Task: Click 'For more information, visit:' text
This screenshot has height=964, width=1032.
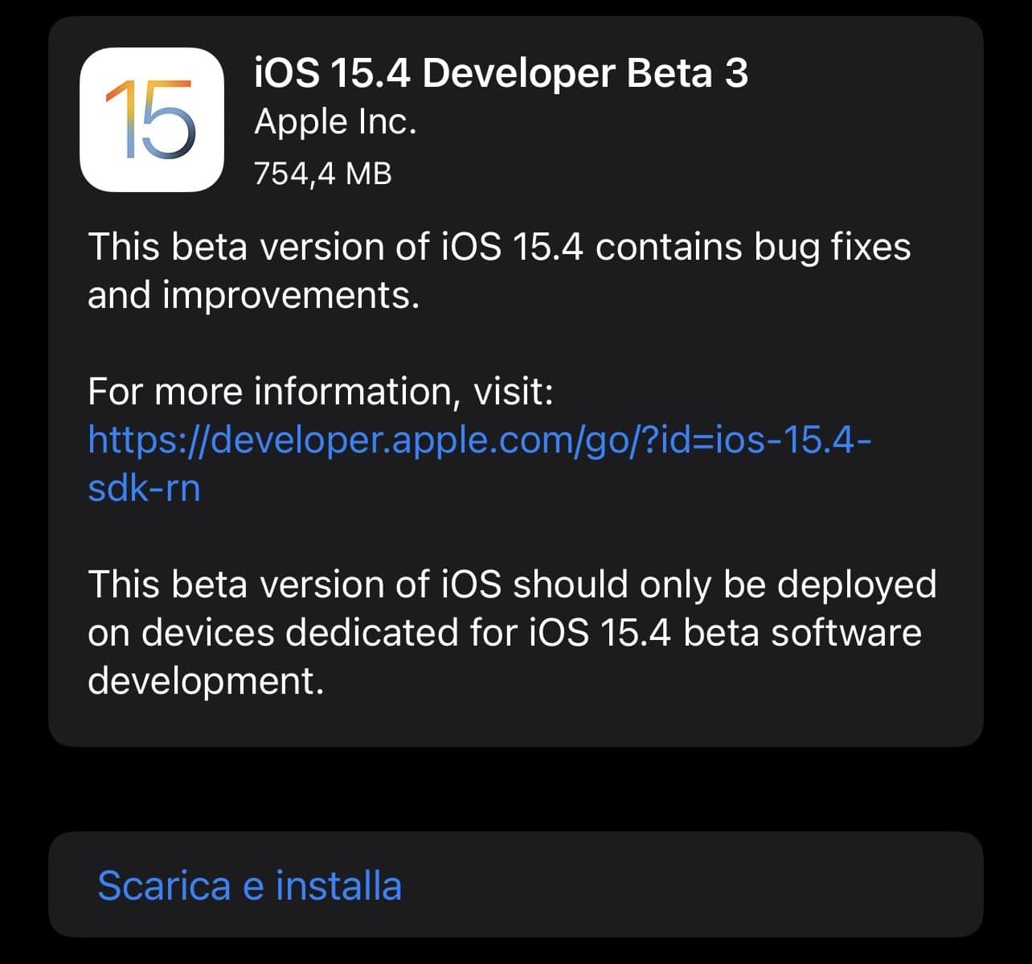Action: (x=320, y=392)
